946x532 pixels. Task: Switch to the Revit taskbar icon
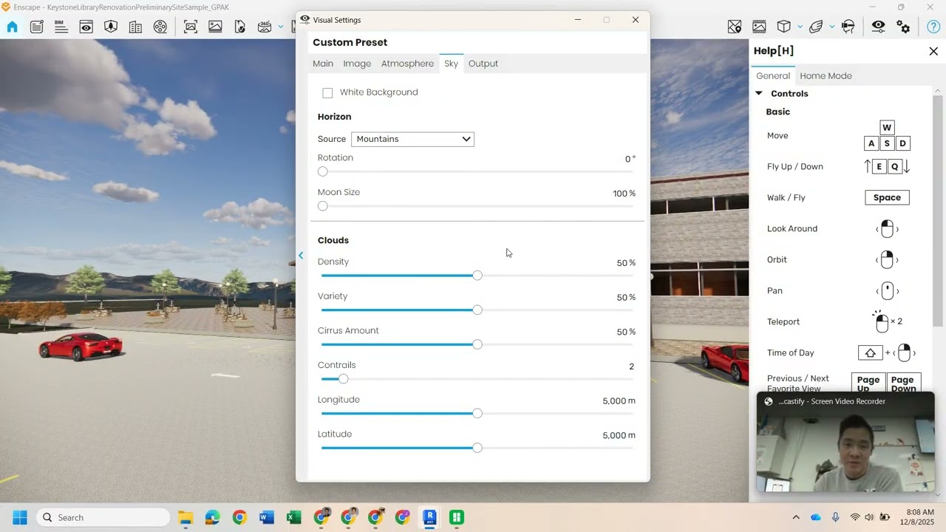429,517
